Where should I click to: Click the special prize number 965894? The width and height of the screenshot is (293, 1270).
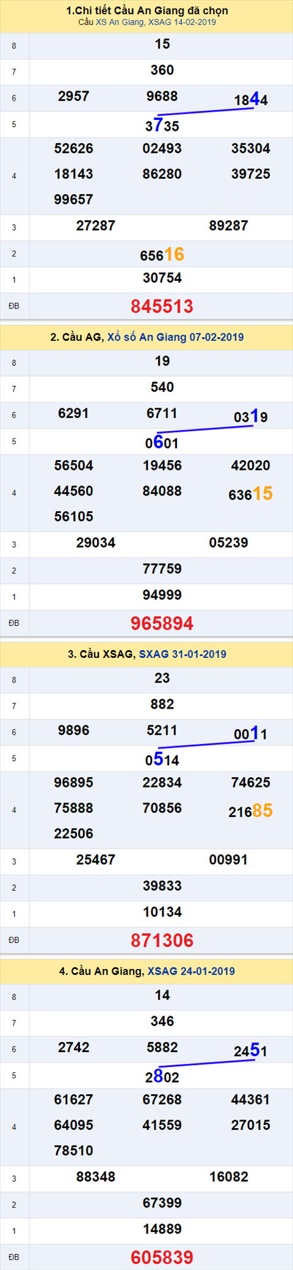(162, 623)
